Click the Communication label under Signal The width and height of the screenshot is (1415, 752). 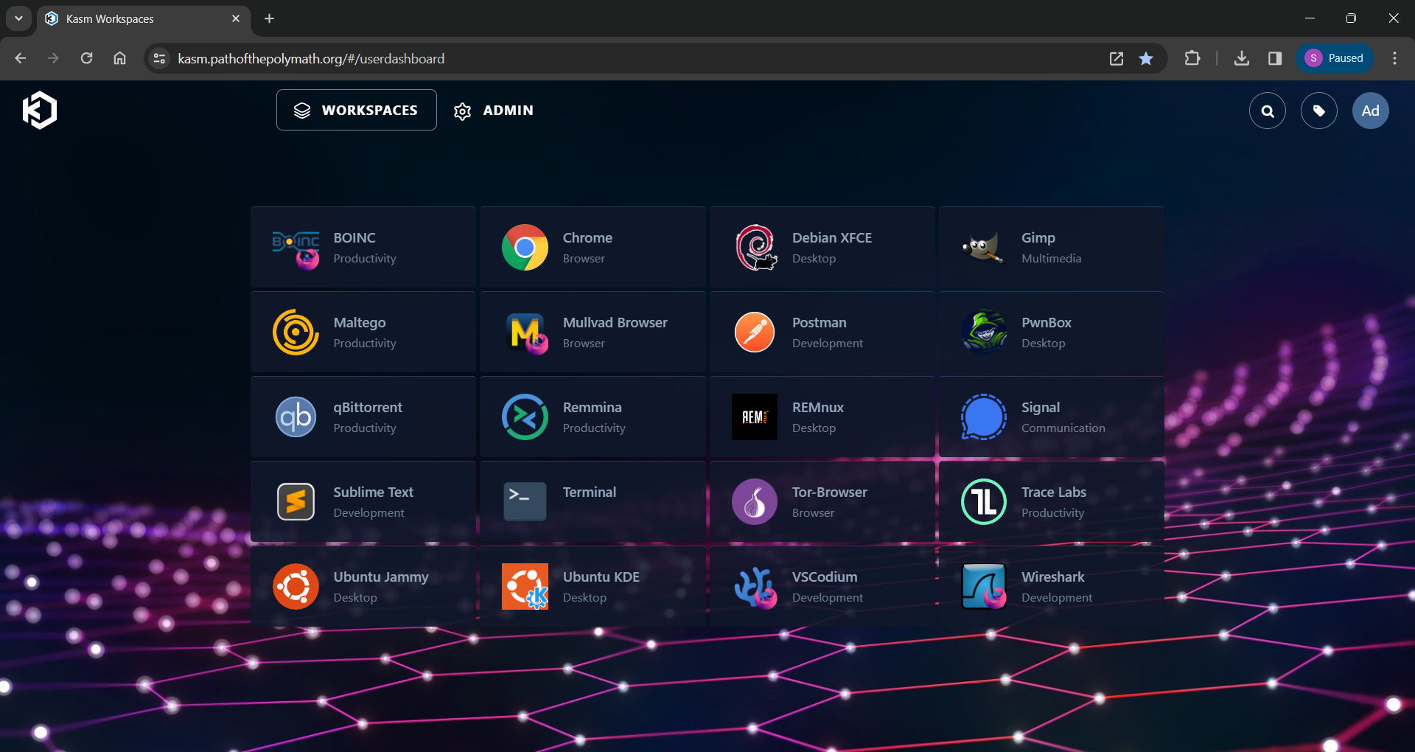1063,428
